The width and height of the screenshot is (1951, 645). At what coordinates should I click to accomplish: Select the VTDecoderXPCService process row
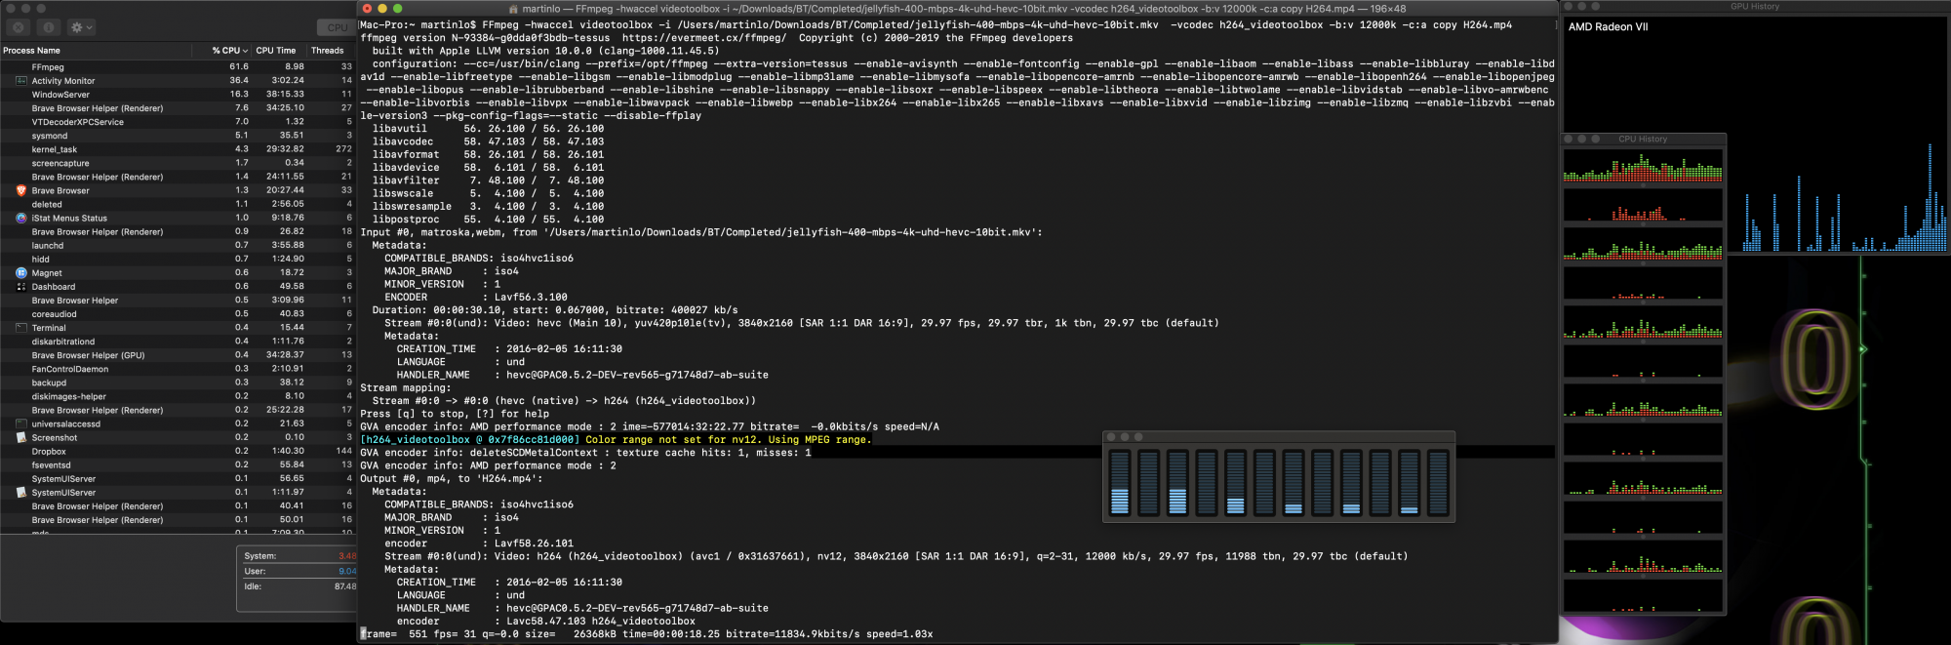[x=178, y=122]
